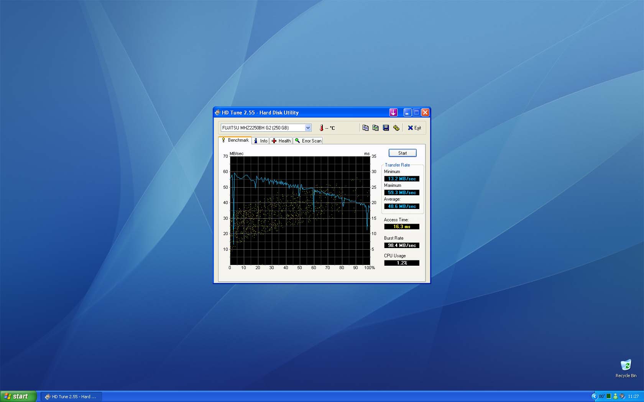Click the floppy disk save screenshot icon
Screen dimensions: 644x402
pos(386,128)
